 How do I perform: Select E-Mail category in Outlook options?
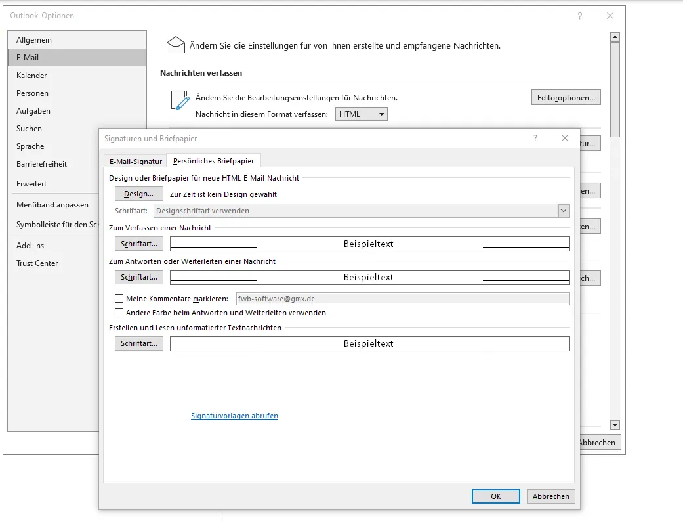tap(77, 58)
